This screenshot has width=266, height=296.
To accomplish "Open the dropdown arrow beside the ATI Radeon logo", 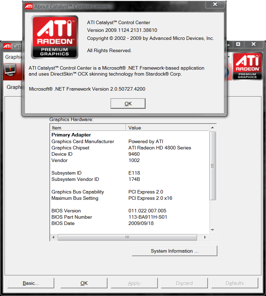I will [x=229, y=57].
